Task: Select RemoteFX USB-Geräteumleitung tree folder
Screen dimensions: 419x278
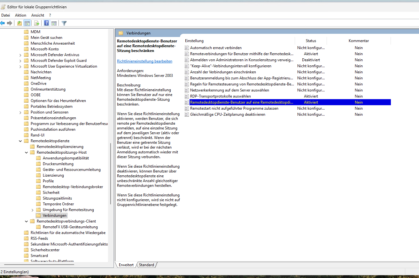Action: tap(70, 227)
